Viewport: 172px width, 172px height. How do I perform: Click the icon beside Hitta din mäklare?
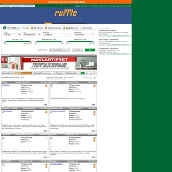click(x=46, y=28)
